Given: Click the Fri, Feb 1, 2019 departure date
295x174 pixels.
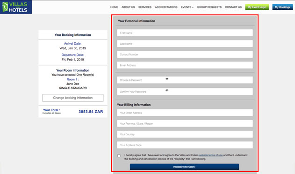Looking at the screenshot, I should (x=73, y=60).
